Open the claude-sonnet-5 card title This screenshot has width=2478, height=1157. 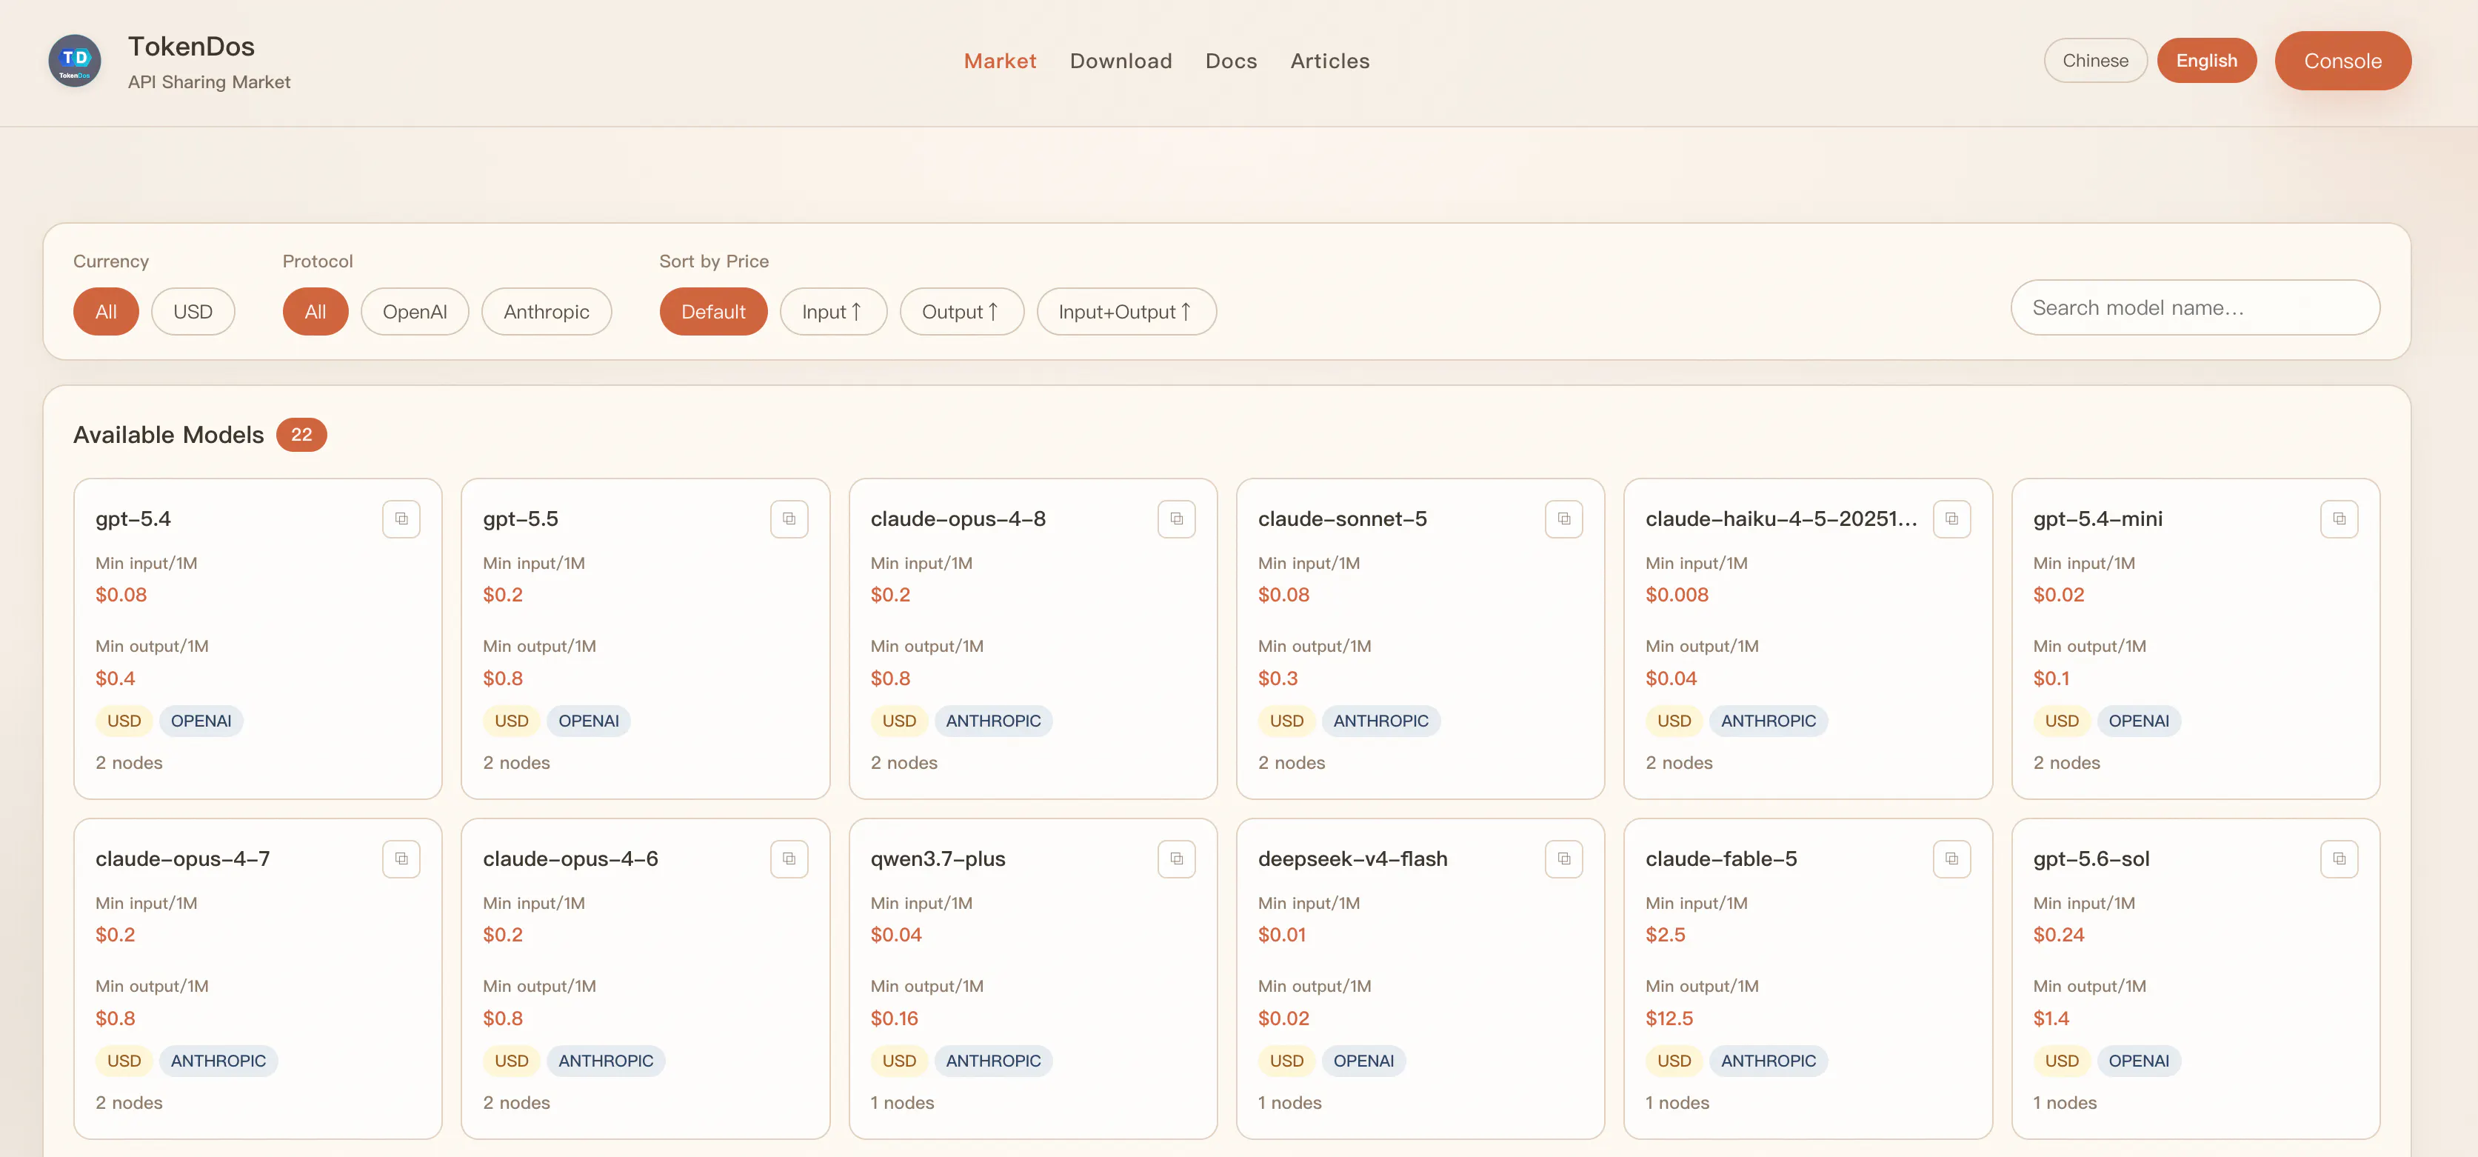pyautogui.click(x=1342, y=519)
